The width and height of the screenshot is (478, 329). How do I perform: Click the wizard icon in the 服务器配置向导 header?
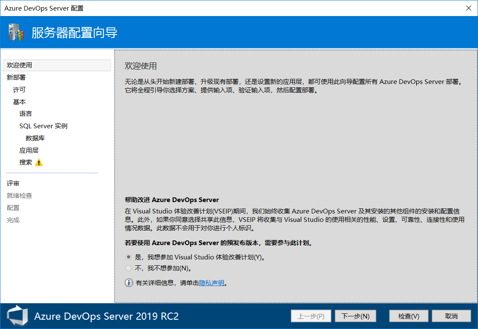pyautogui.click(x=16, y=32)
